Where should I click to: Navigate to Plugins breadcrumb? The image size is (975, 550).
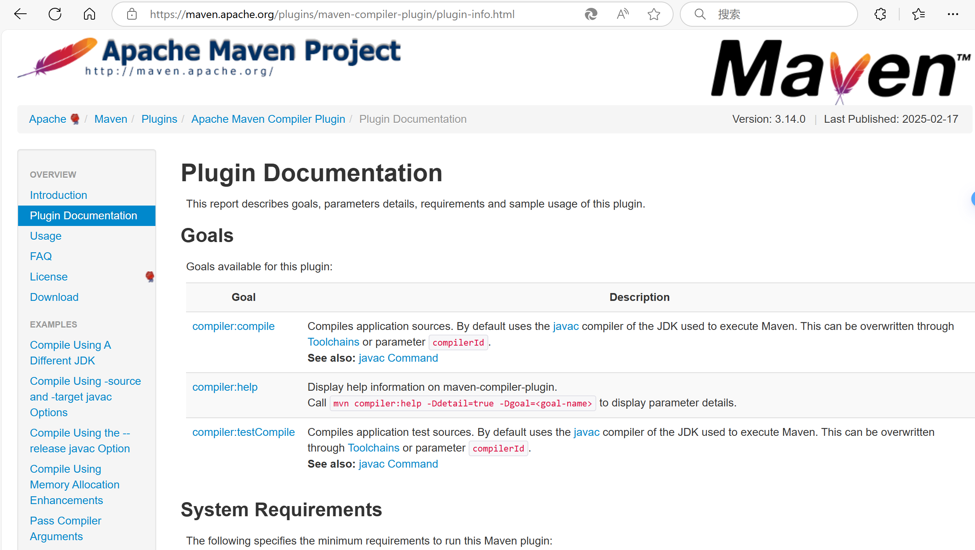159,119
